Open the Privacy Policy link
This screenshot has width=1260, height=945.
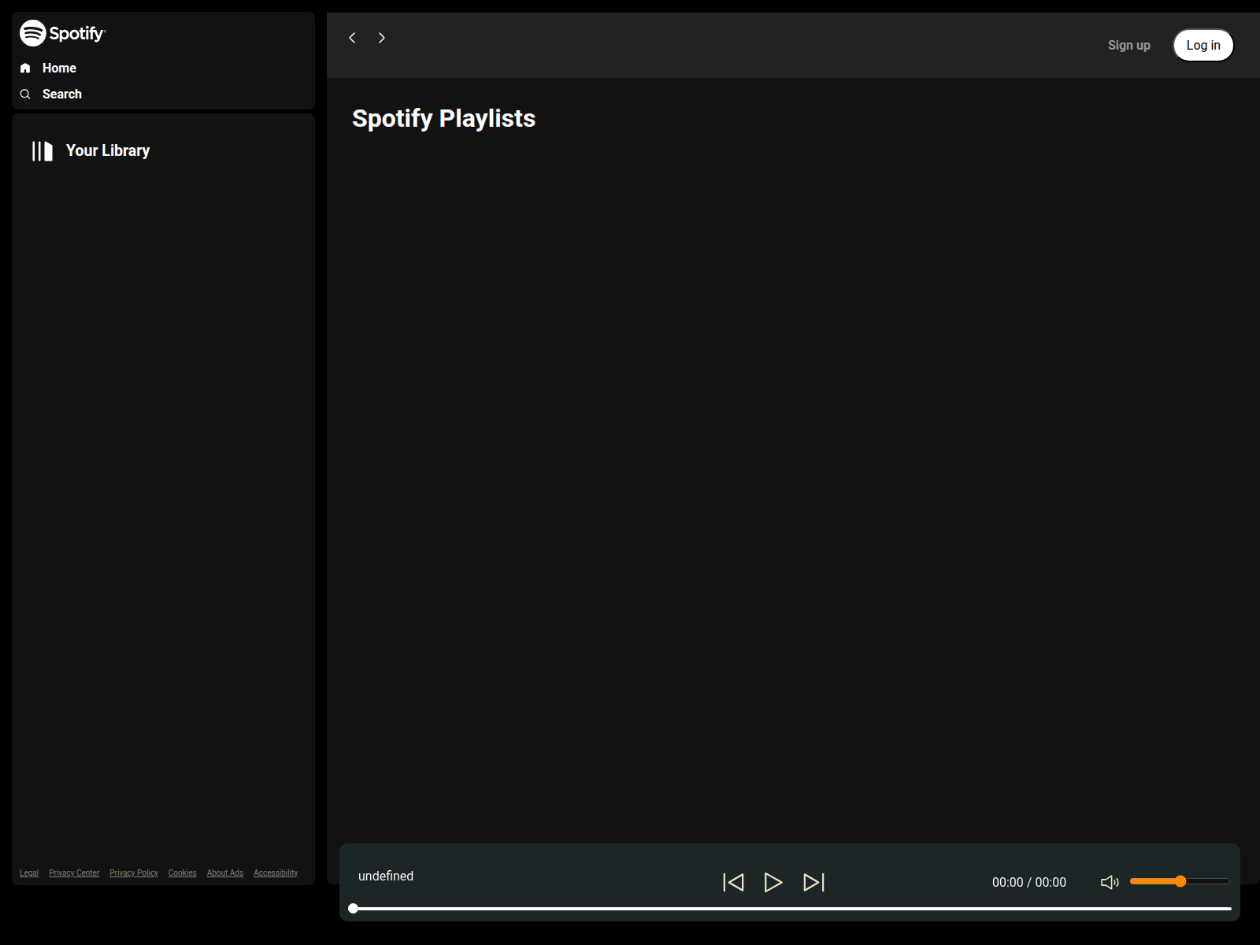click(x=134, y=873)
